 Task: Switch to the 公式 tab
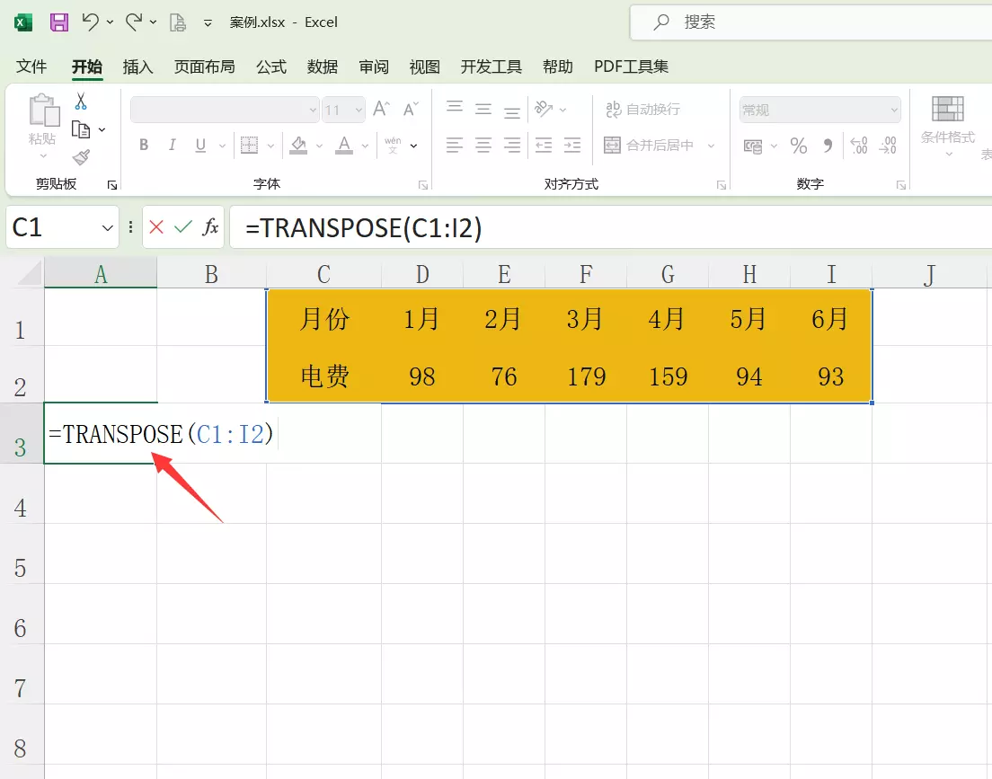point(271,66)
